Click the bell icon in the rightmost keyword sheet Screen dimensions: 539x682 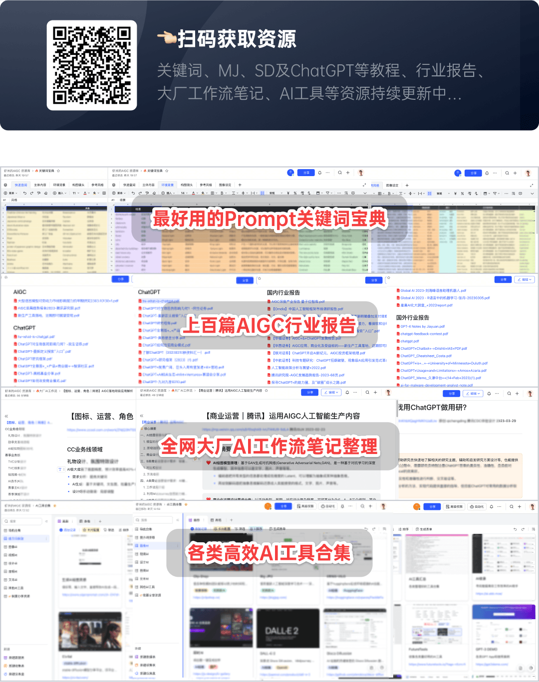[487, 173]
